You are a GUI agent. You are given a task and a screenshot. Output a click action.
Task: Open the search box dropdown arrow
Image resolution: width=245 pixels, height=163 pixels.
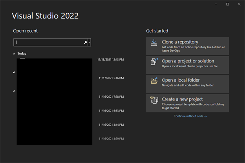coord(89,42)
